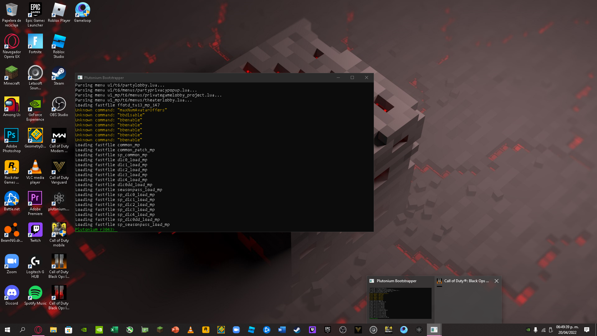Select Twitch desktop shortcut
This screenshot has height=336, width=597.
pos(35,232)
